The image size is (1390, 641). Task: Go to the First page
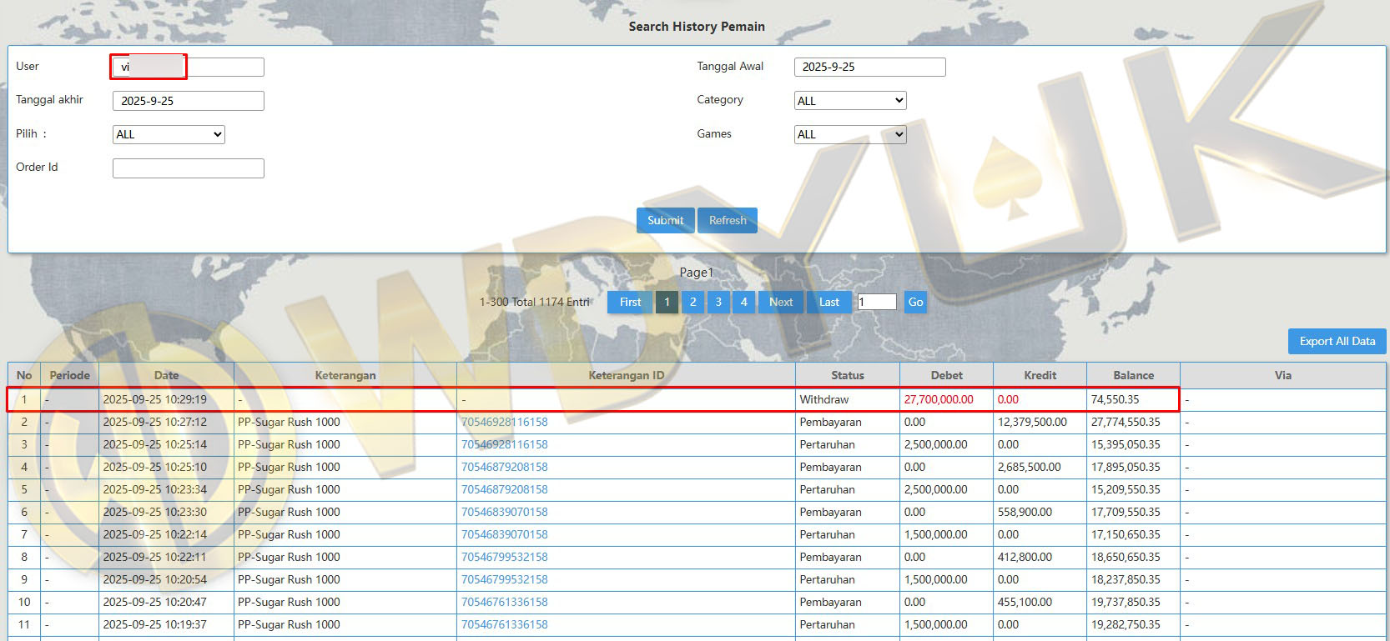[x=630, y=302]
